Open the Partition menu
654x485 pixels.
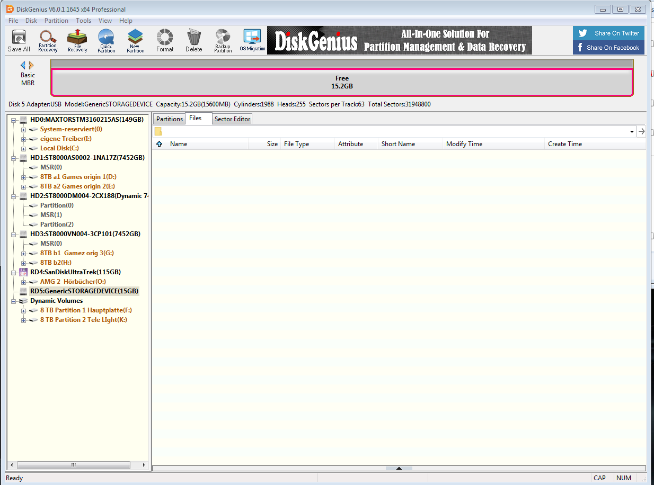[x=56, y=21]
